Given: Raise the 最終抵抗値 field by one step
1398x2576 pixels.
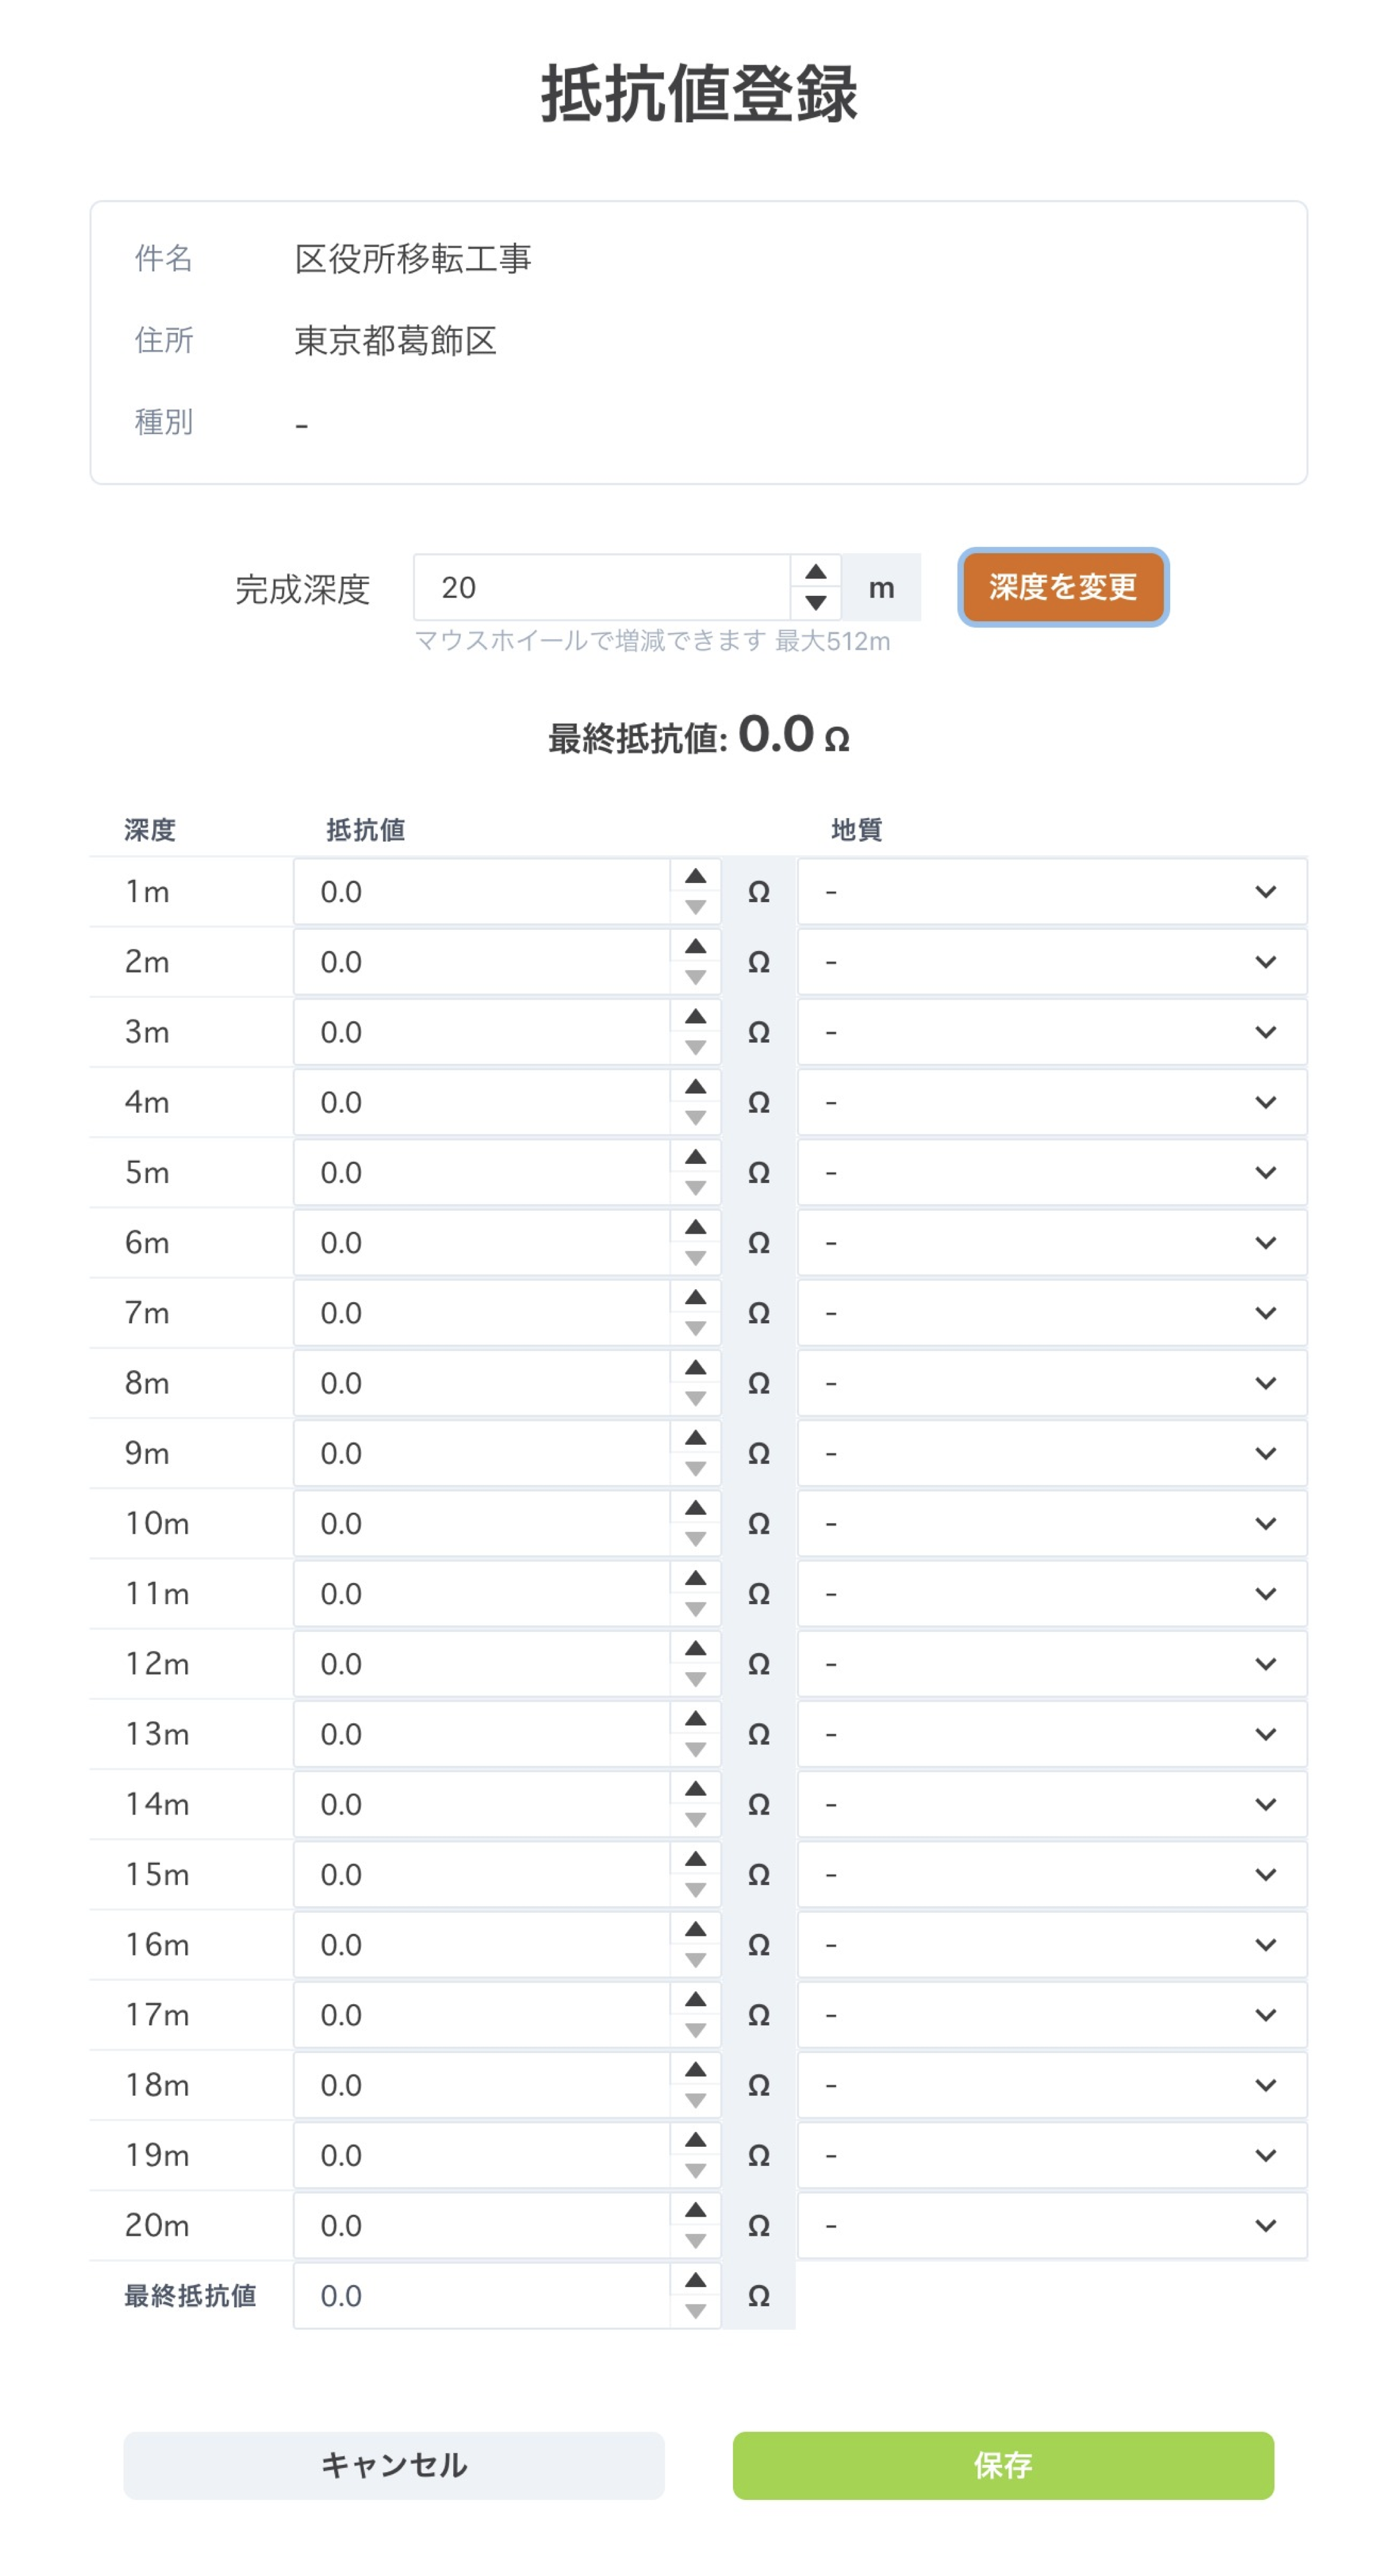Looking at the screenshot, I should pyautogui.click(x=695, y=2281).
